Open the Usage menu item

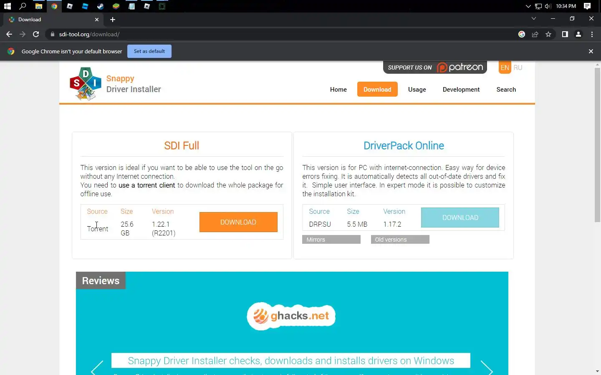coord(417,90)
